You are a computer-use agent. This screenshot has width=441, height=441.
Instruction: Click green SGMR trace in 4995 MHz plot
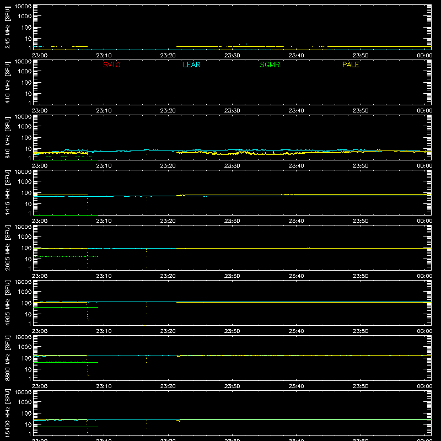[66, 307]
